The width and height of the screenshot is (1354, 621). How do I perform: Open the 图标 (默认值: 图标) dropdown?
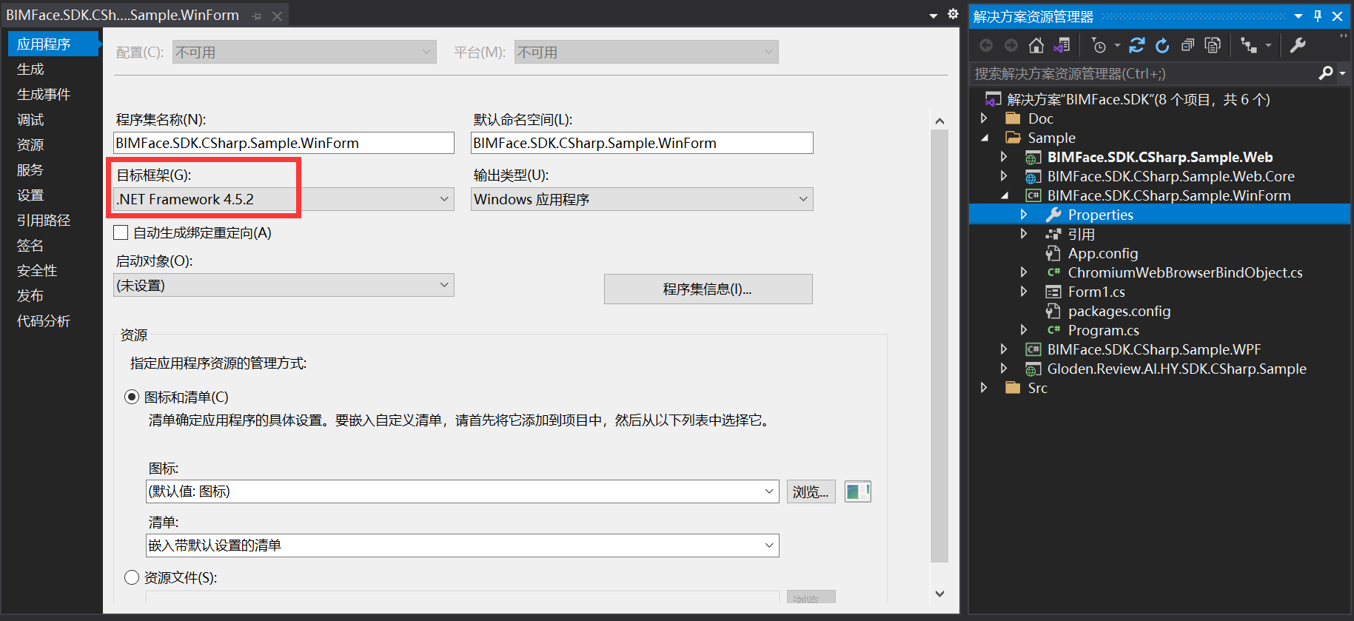[x=463, y=491]
